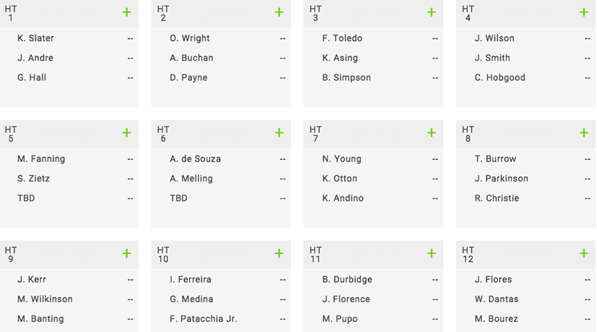Screen dimensions: 597x332
Task: Expand heat 7 with the plus icon
Action: [431, 133]
